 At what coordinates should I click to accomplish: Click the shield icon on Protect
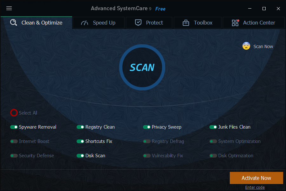tap(138, 23)
